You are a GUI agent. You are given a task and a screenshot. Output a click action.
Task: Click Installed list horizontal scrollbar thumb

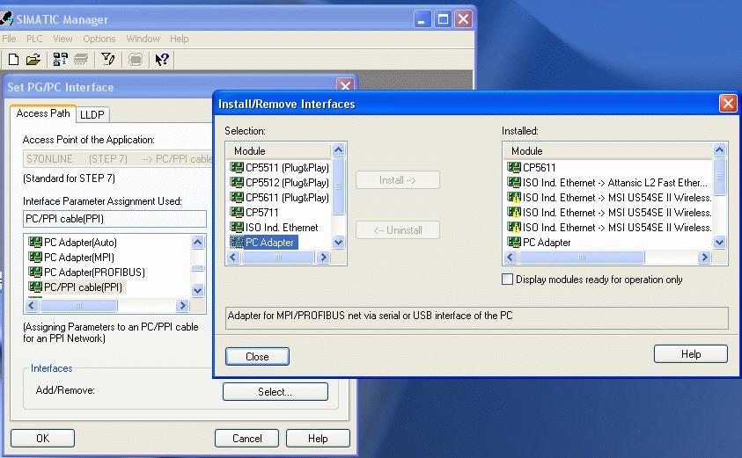click(581, 257)
